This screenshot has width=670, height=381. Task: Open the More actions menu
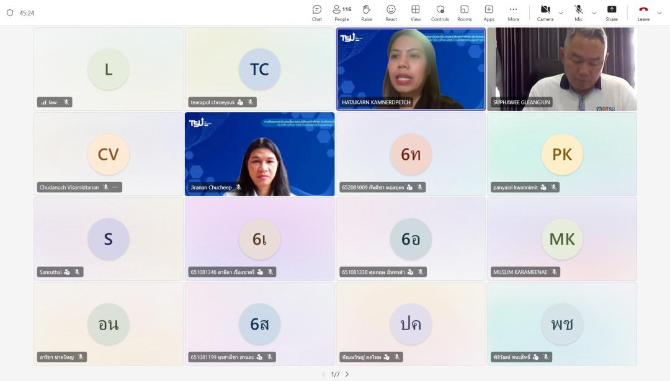tap(513, 13)
